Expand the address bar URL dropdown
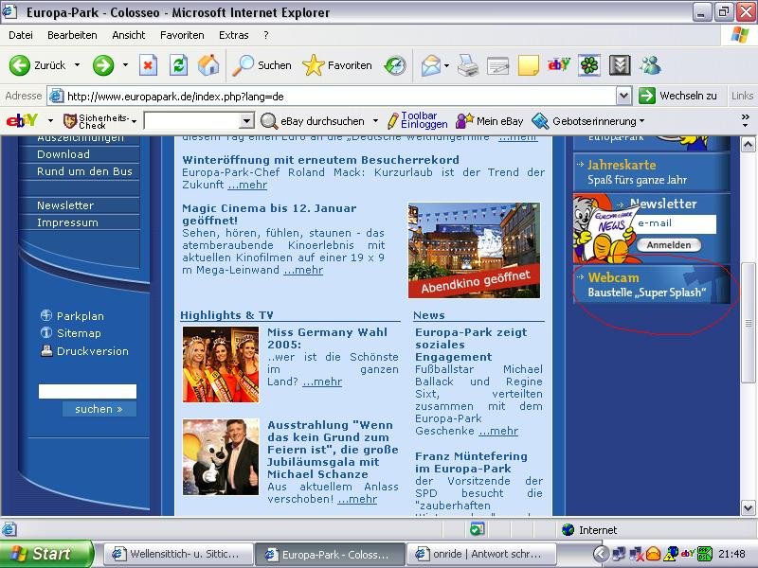 pos(623,96)
